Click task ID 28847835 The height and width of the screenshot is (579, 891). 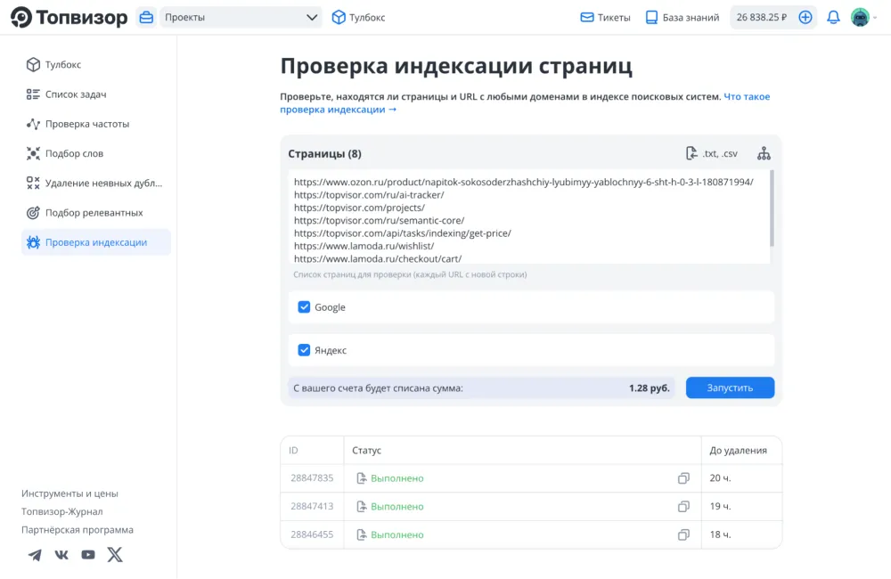pyautogui.click(x=312, y=478)
